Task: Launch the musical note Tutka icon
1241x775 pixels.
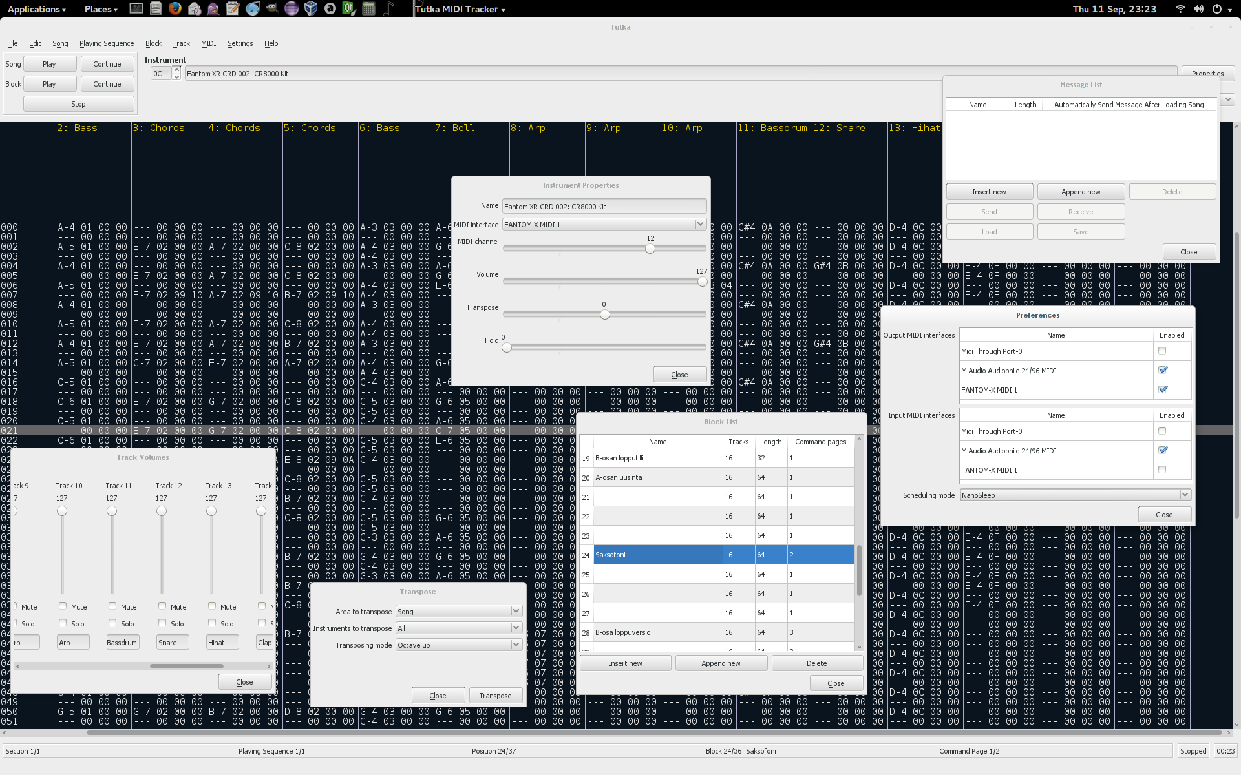Action: [x=388, y=9]
